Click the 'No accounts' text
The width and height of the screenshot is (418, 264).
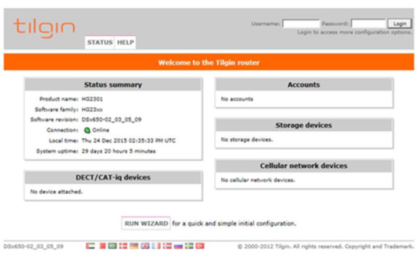(237, 99)
